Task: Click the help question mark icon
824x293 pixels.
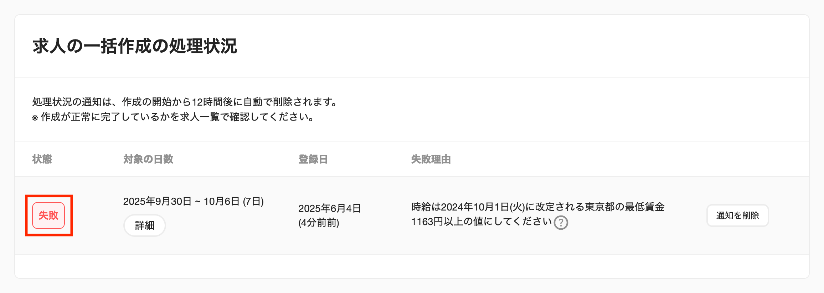Action: (x=561, y=223)
